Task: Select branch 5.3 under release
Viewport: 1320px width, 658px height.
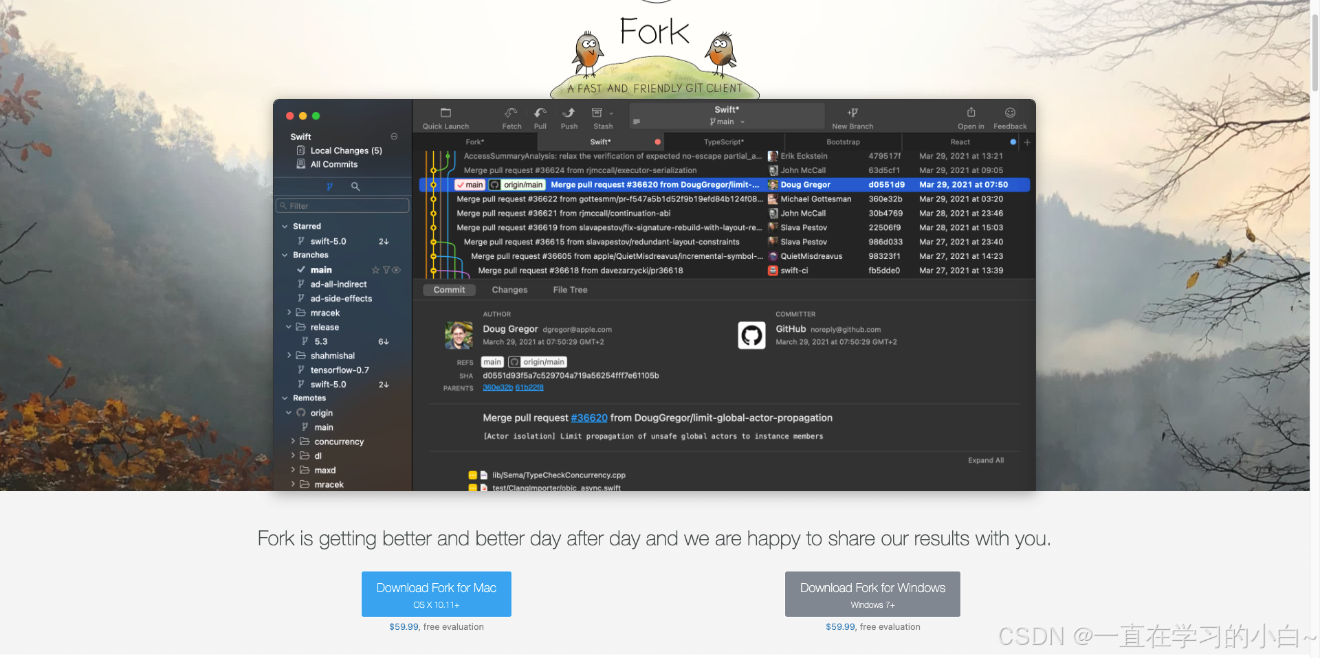Action: click(x=320, y=341)
